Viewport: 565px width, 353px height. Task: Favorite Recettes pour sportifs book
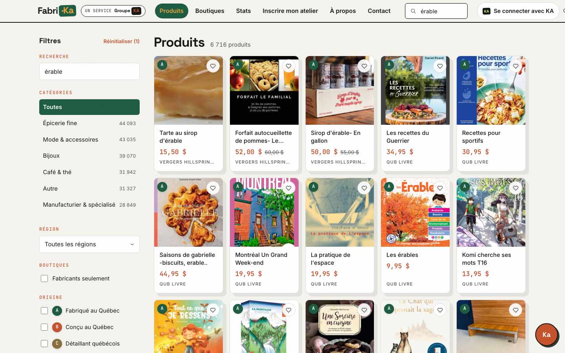pos(516,66)
